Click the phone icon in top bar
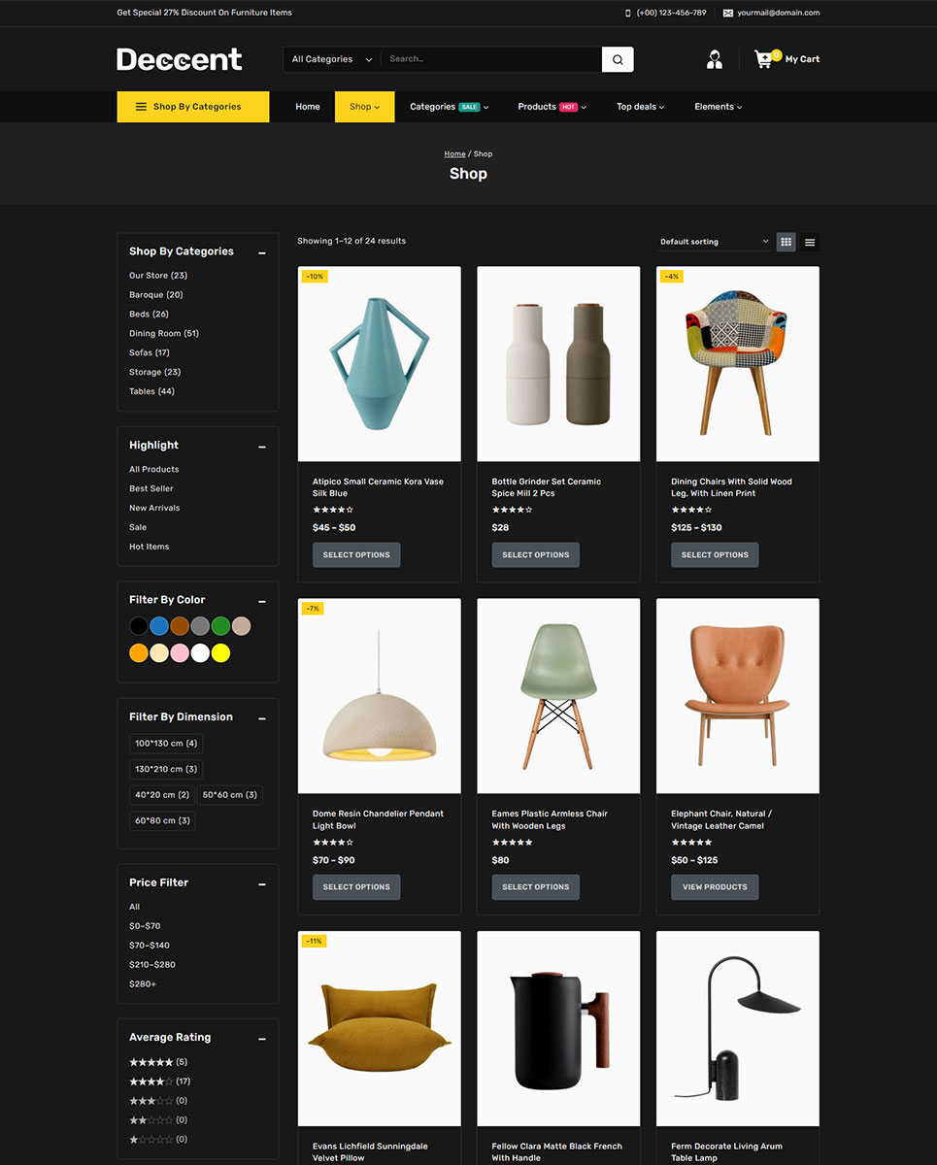937x1165 pixels. (628, 13)
